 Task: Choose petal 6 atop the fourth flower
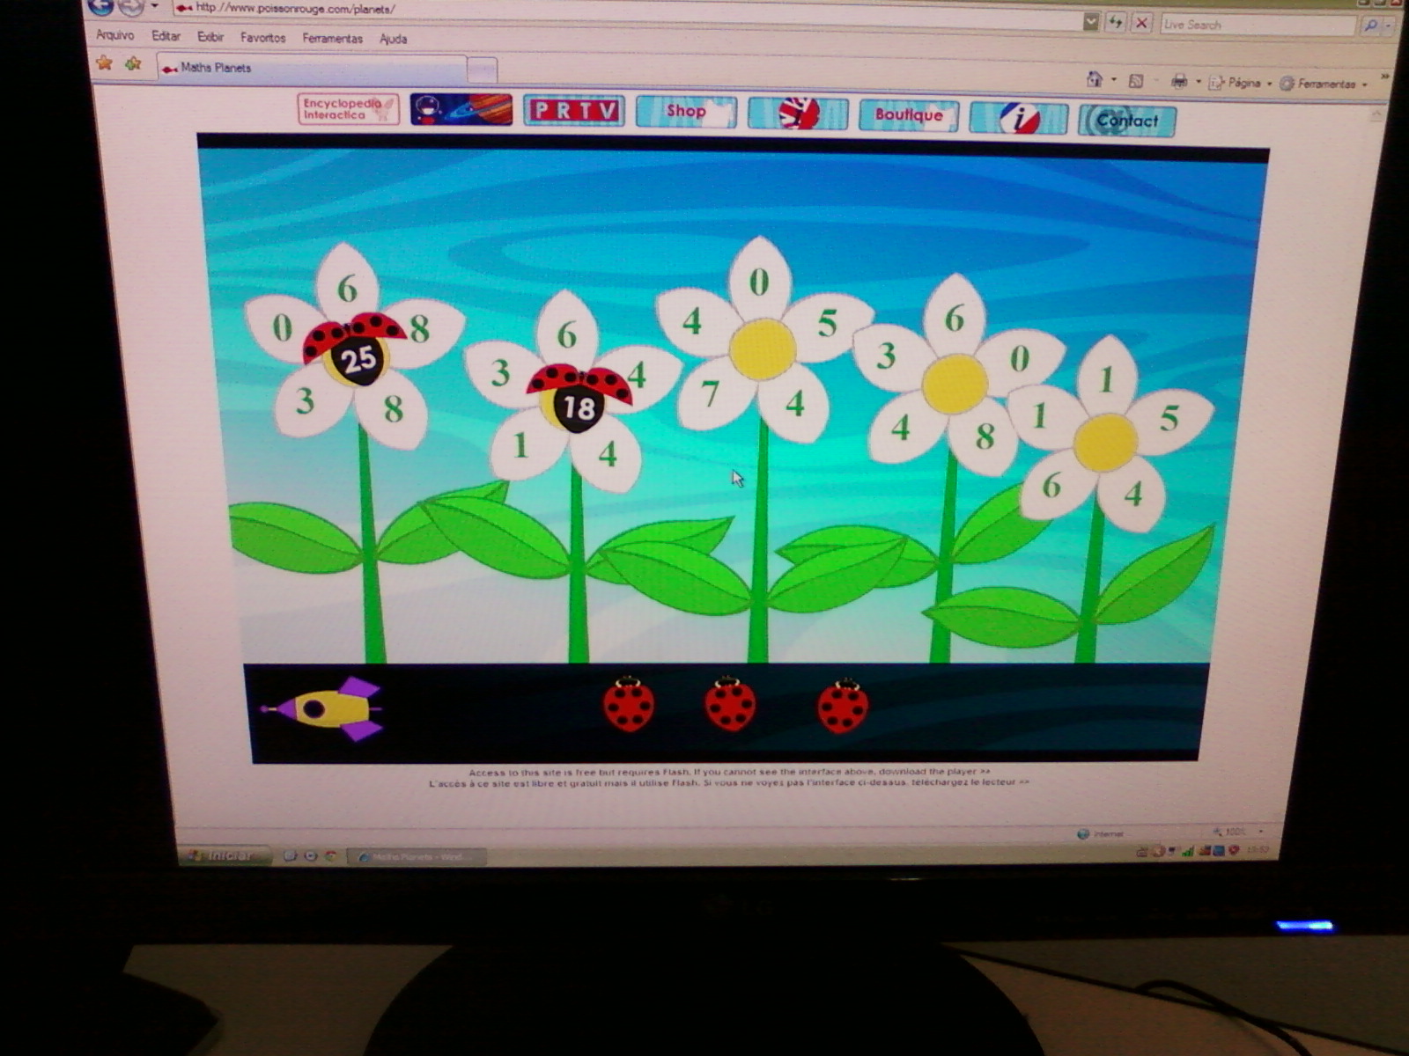pos(955,318)
